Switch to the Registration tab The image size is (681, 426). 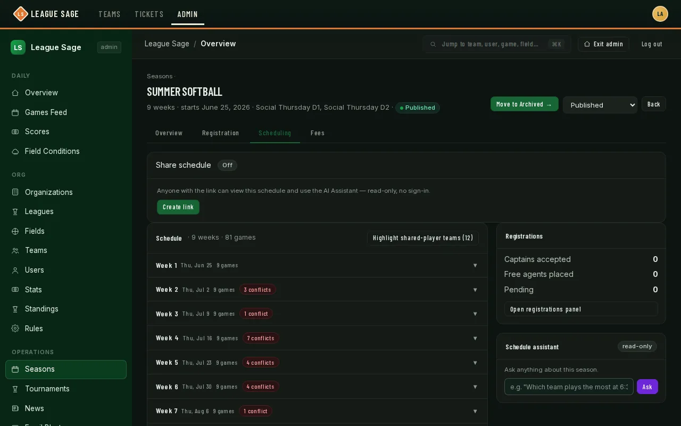pyautogui.click(x=220, y=133)
